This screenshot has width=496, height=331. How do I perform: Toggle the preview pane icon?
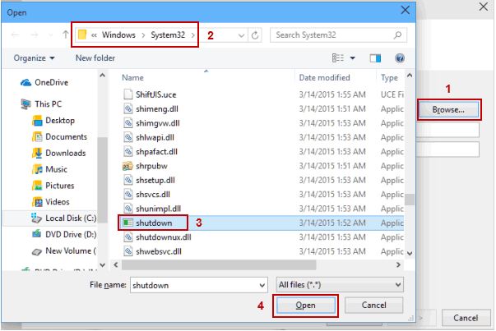click(375, 58)
